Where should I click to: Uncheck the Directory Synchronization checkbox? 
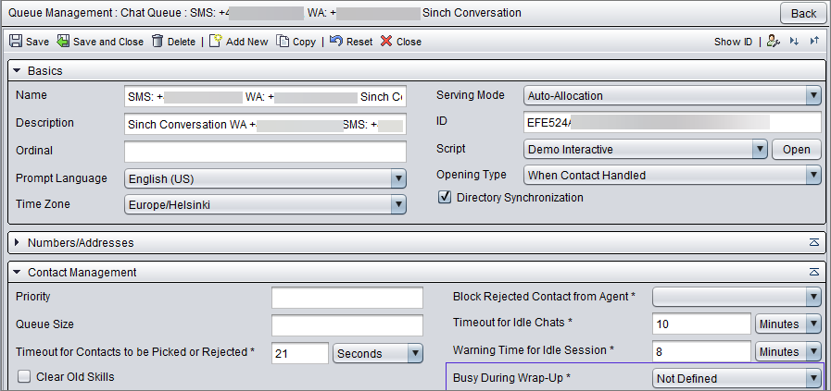444,198
